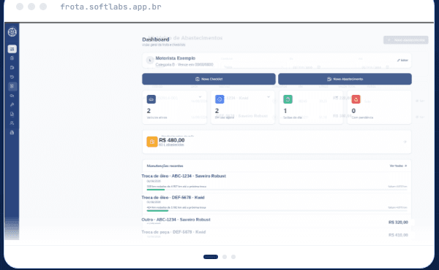Open the Dashboard grid icon in the sidebar
Image resolution: width=439 pixels, height=270 pixels.
(x=12, y=49)
